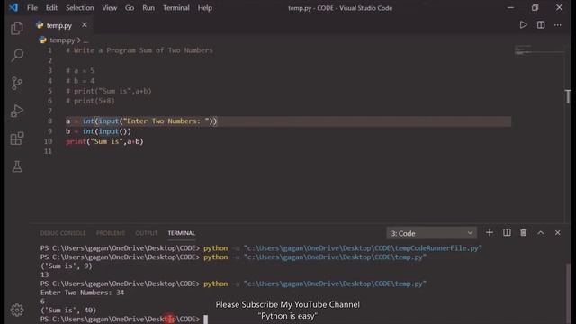Open the View menu
This screenshot has height=324, width=576.
point(110,8)
